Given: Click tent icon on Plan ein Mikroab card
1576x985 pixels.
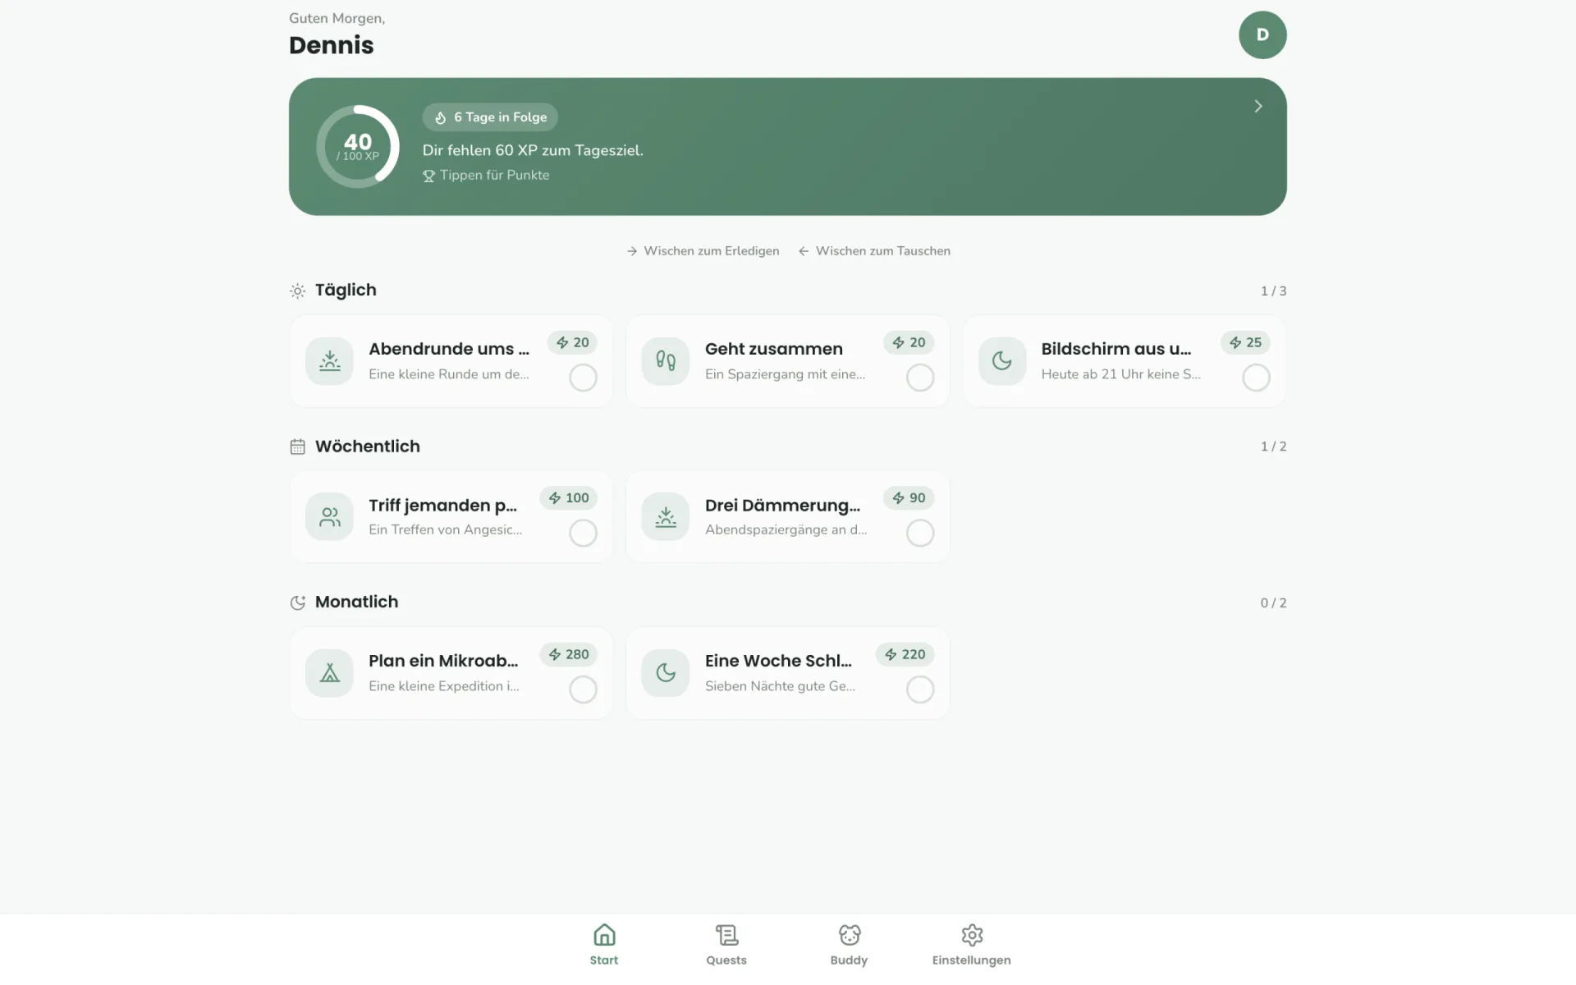Looking at the screenshot, I should coord(329,673).
